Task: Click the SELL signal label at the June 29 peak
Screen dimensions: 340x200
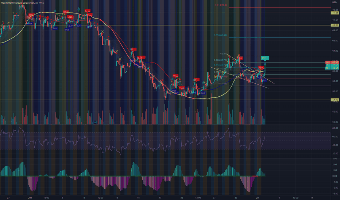Action: [x=240, y=58]
